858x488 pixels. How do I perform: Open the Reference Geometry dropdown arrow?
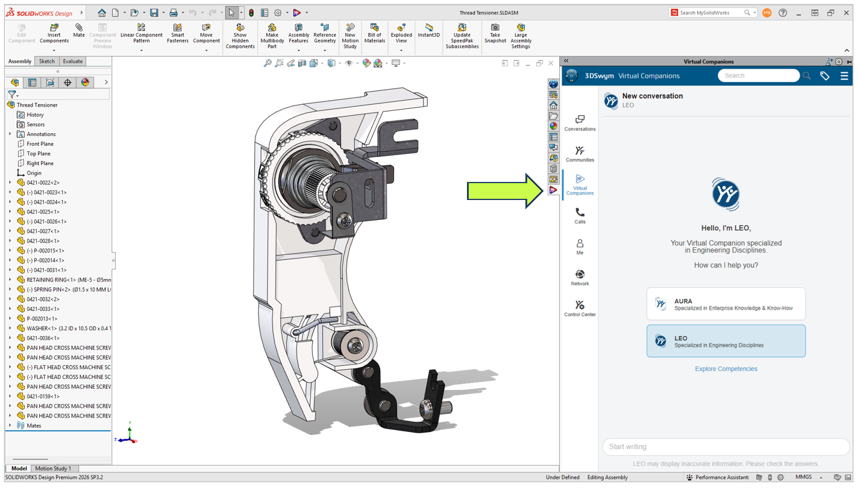pyautogui.click(x=325, y=50)
